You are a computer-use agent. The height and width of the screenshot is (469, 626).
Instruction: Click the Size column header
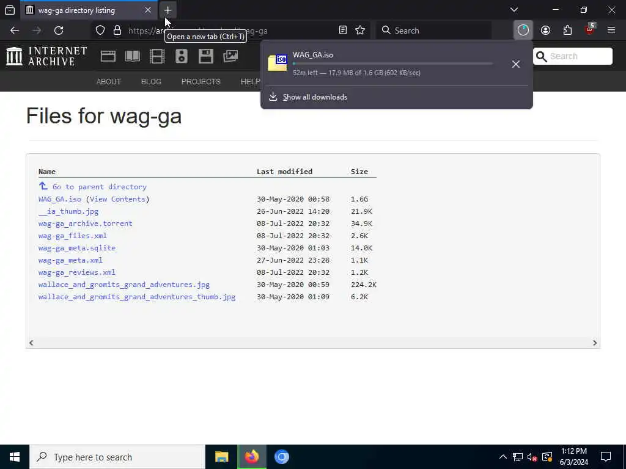click(x=359, y=172)
